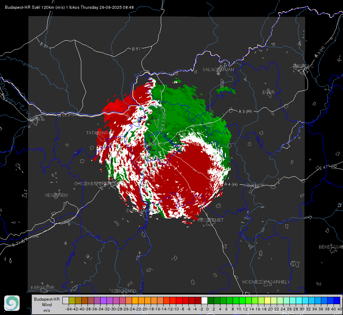Select the light grey first swatch of the legend

(66, 300)
